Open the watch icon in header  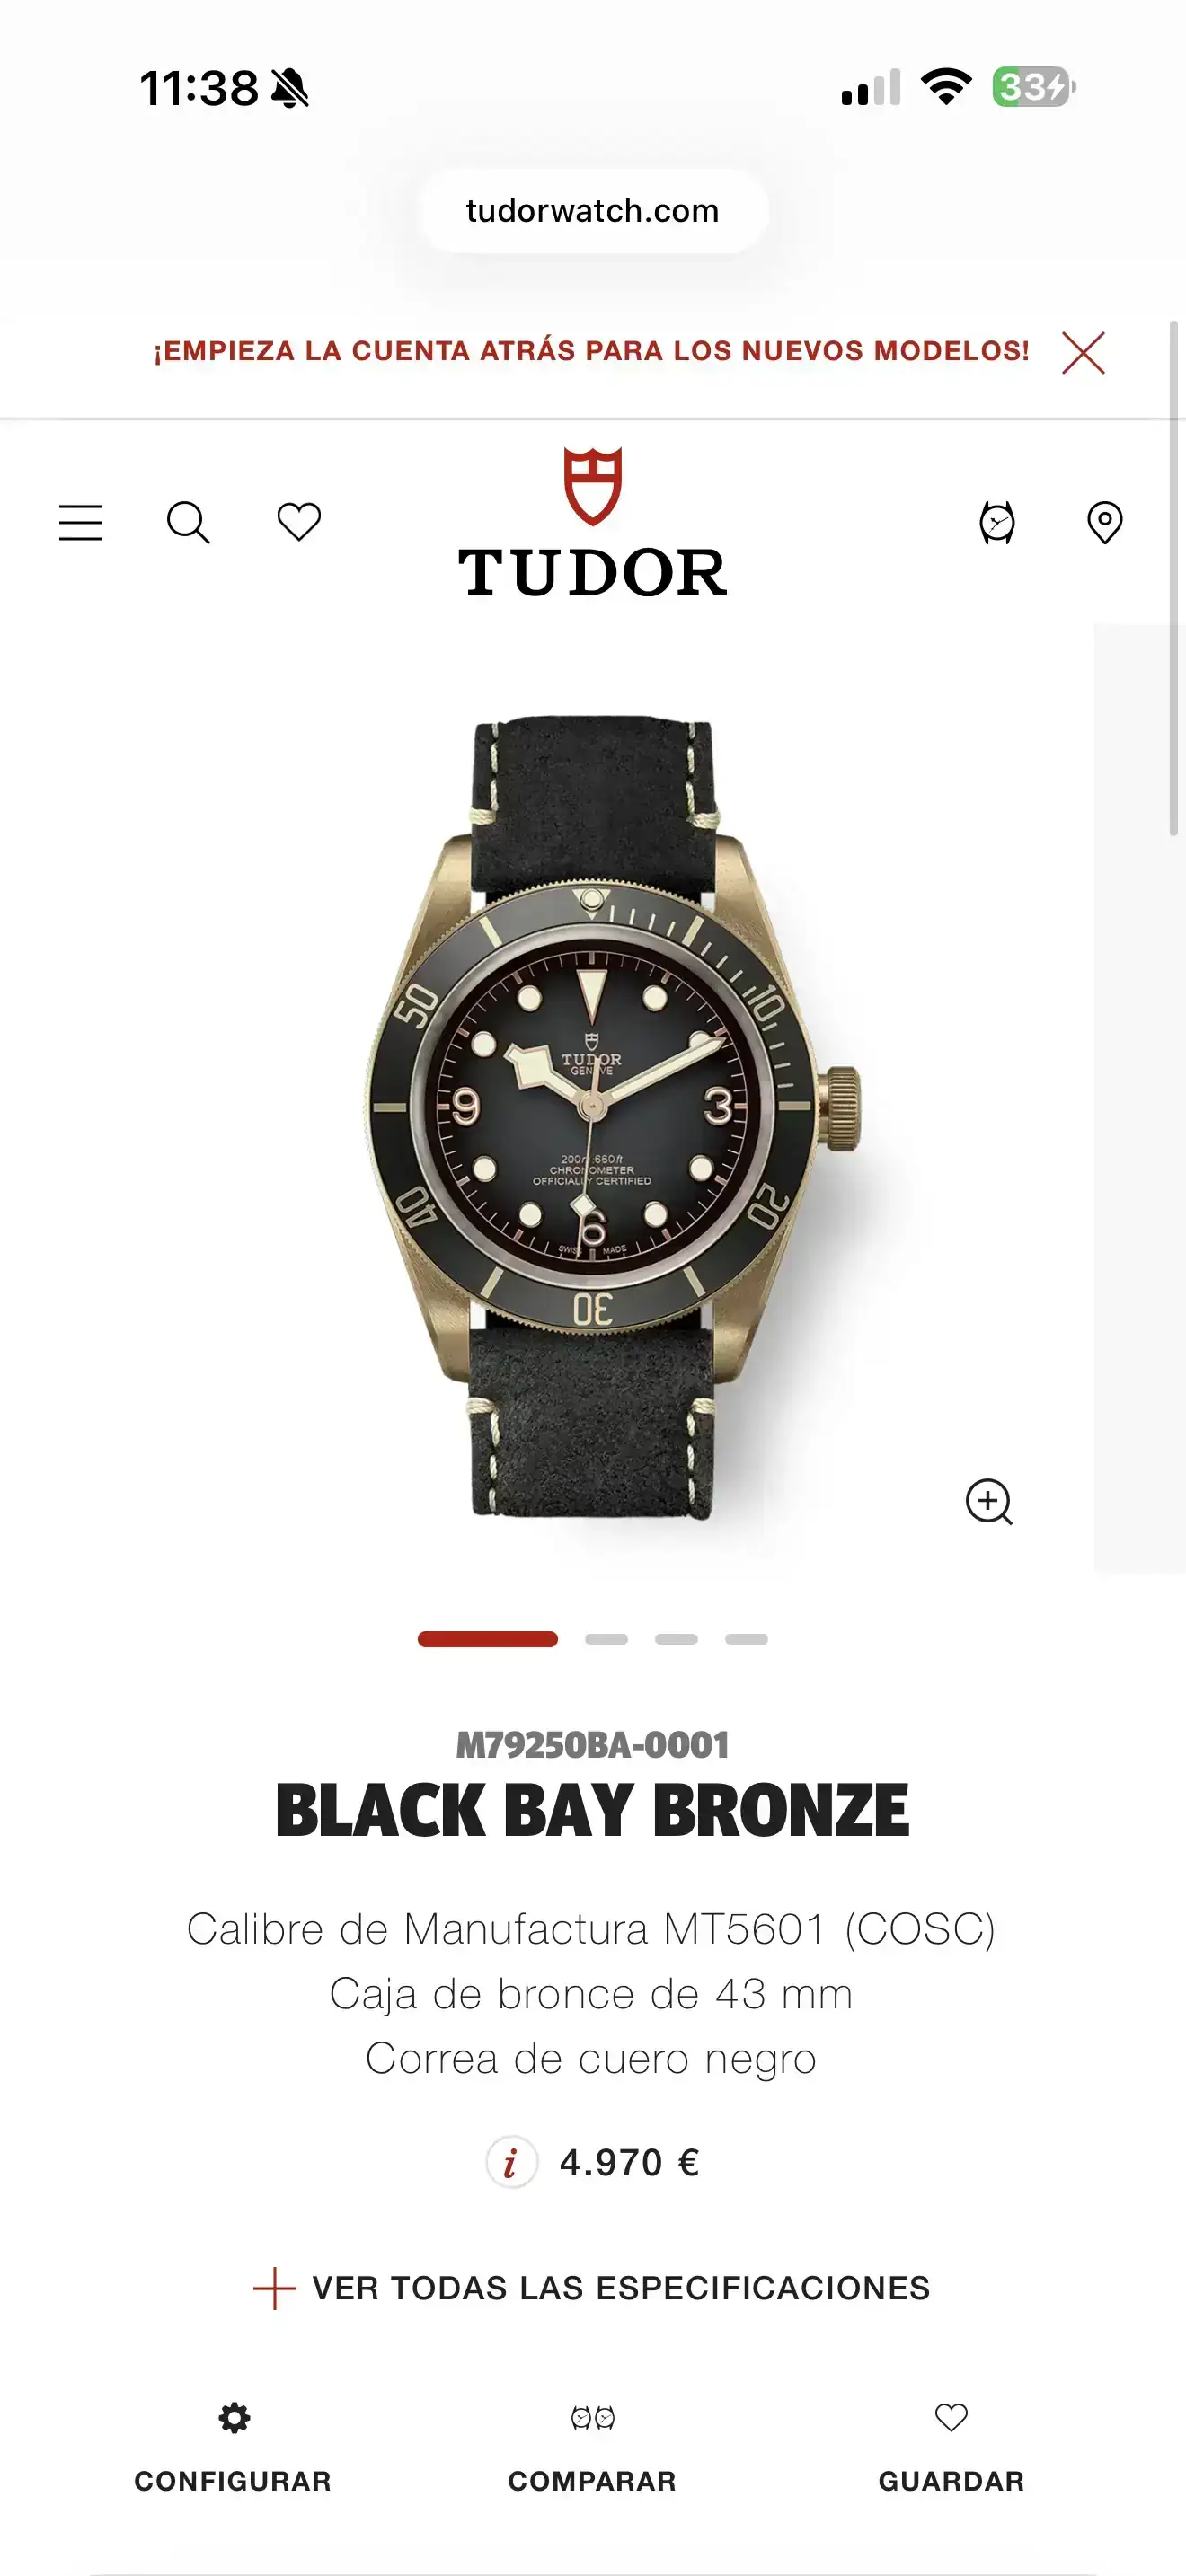[x=997, y=522]
